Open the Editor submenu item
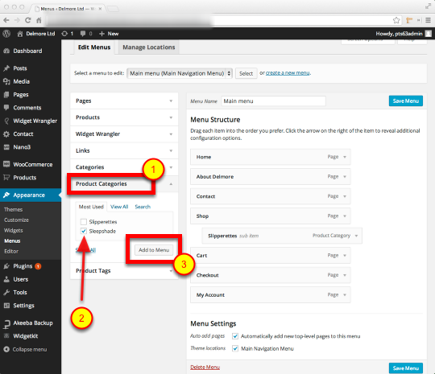The width and height of the screenshot is (435, 374). [11, 251]
